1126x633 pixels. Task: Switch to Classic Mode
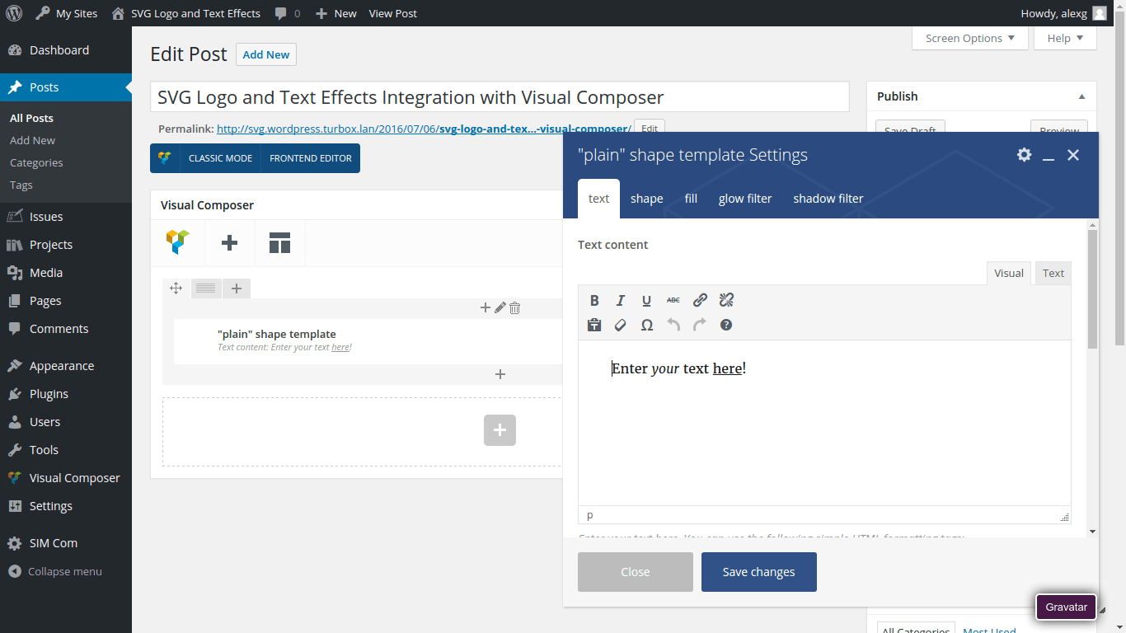click(x=220, y=158)
